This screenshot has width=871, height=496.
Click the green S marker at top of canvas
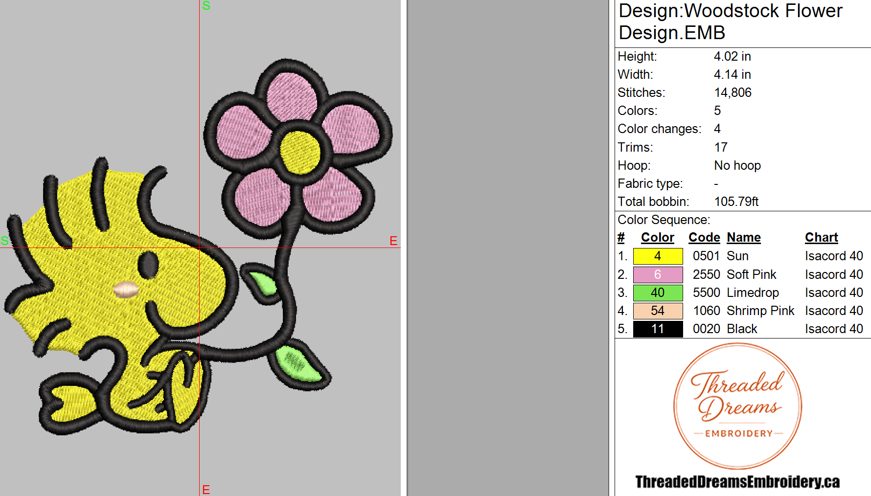206,6
